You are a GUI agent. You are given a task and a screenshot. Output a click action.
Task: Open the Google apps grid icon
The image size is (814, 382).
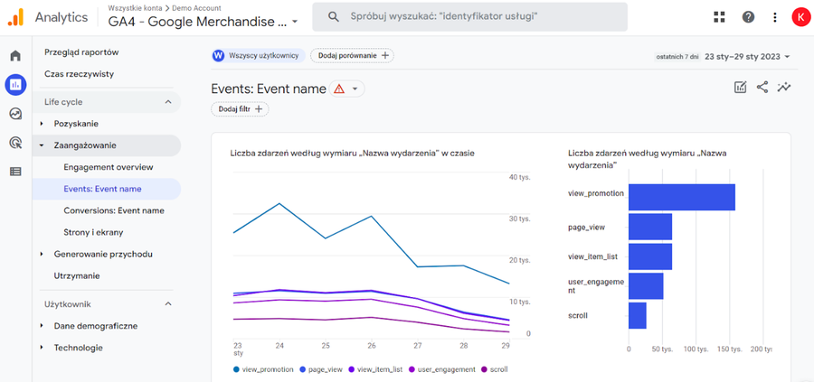[x=719, y=16]
